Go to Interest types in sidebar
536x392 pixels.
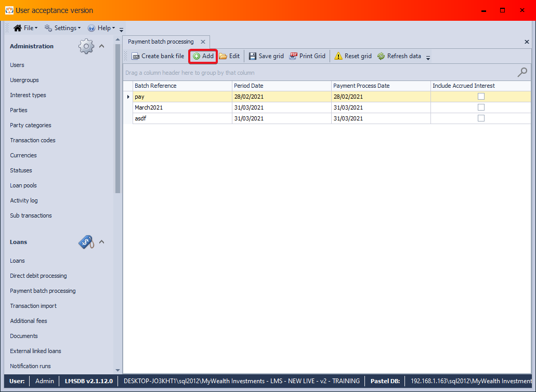pyautogui.click(x=28, y=95)
